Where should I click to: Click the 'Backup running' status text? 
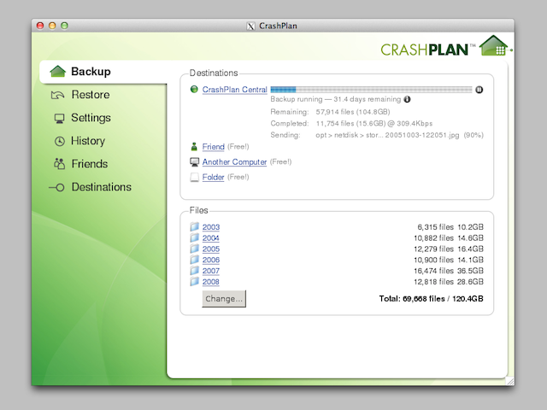click(336, 99)
